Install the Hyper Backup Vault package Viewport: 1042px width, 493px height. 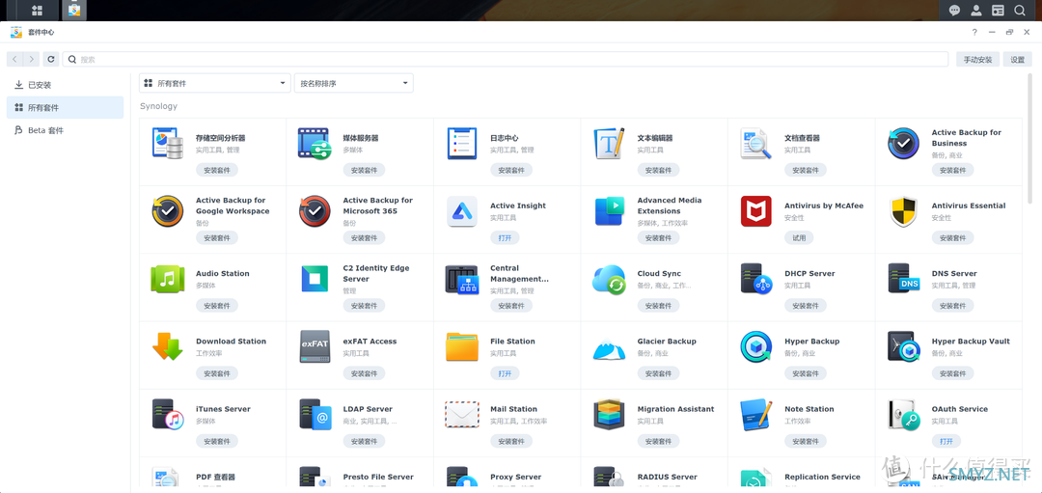(x=952, y=373)
